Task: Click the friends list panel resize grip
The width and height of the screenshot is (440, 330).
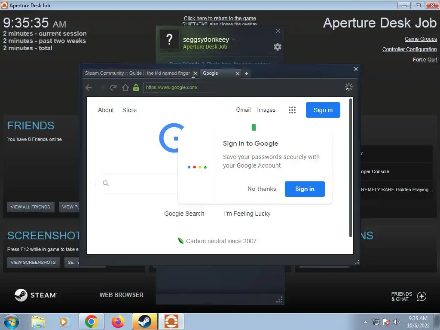Action: pos(279,299)
